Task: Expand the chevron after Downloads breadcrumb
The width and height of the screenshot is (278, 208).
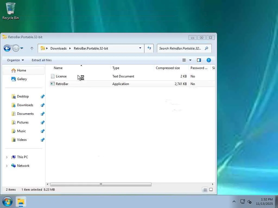Action: (70, 48)
